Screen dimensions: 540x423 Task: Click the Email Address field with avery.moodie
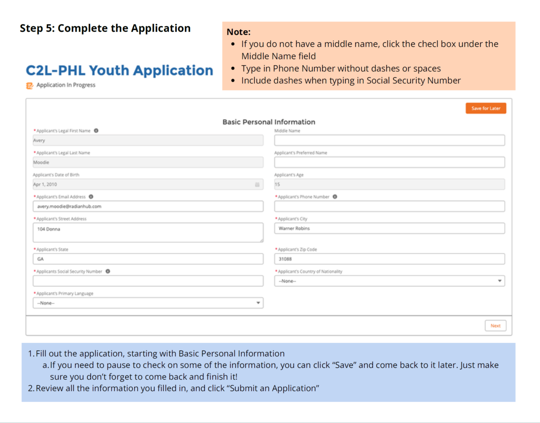coord(148,206)
